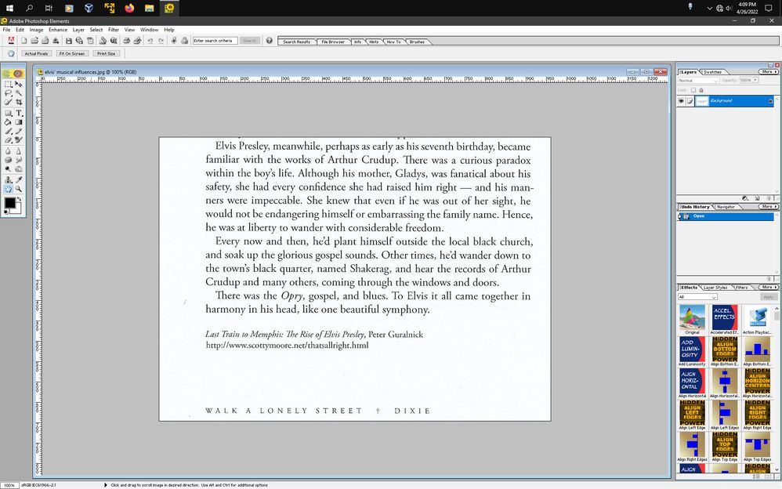Select the Sponge tool
782x489 pixels.
coord(8,160)
